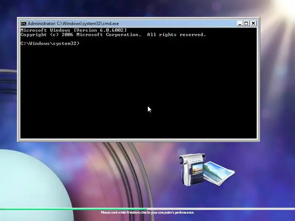This screenshot has height=221, width=295.
Task: Maximize the Administrator cmd.exe window
Action: 246,24
